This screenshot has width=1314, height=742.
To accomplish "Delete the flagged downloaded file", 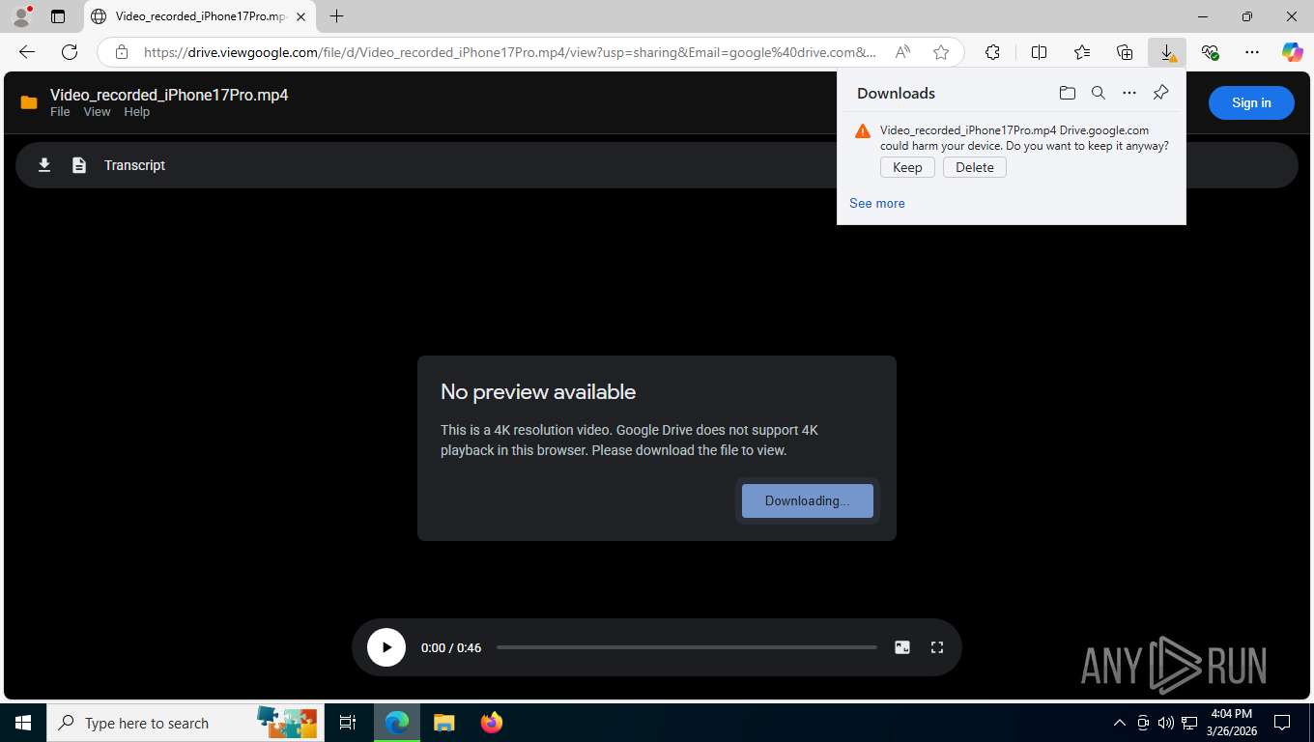I will click(x=975, y=167).
